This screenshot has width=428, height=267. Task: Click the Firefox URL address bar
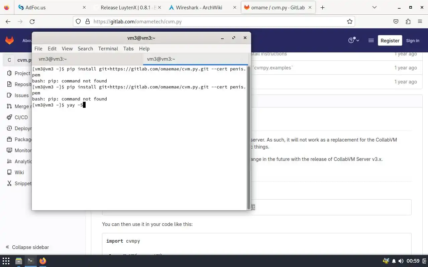[214, 21]
